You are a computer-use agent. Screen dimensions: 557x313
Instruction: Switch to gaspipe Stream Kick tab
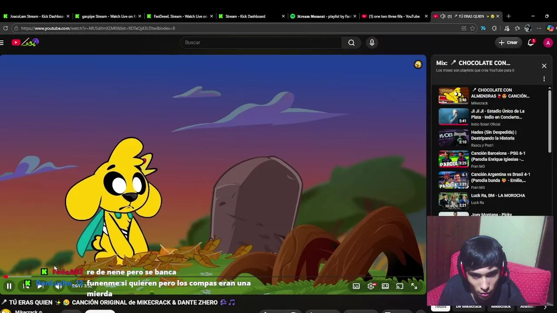(x=108, y=16)
